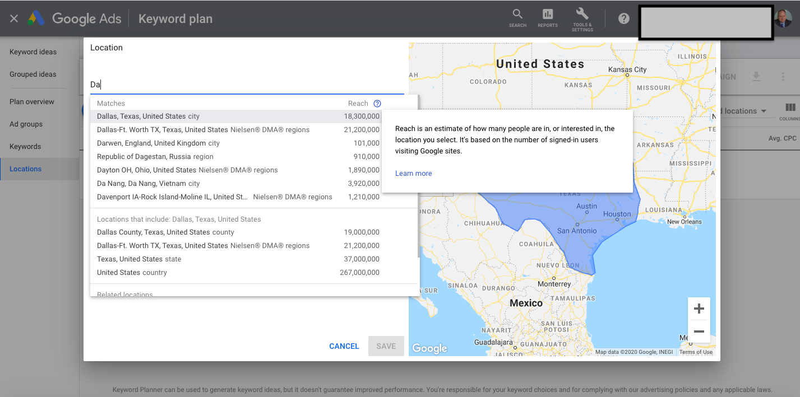800x397 pixels.
Task: Click the location search input field
Action: (x=247, y=85)
